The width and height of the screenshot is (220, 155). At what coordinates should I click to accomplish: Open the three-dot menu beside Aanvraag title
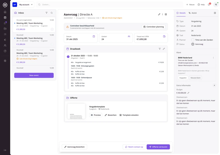pos(162,14)
